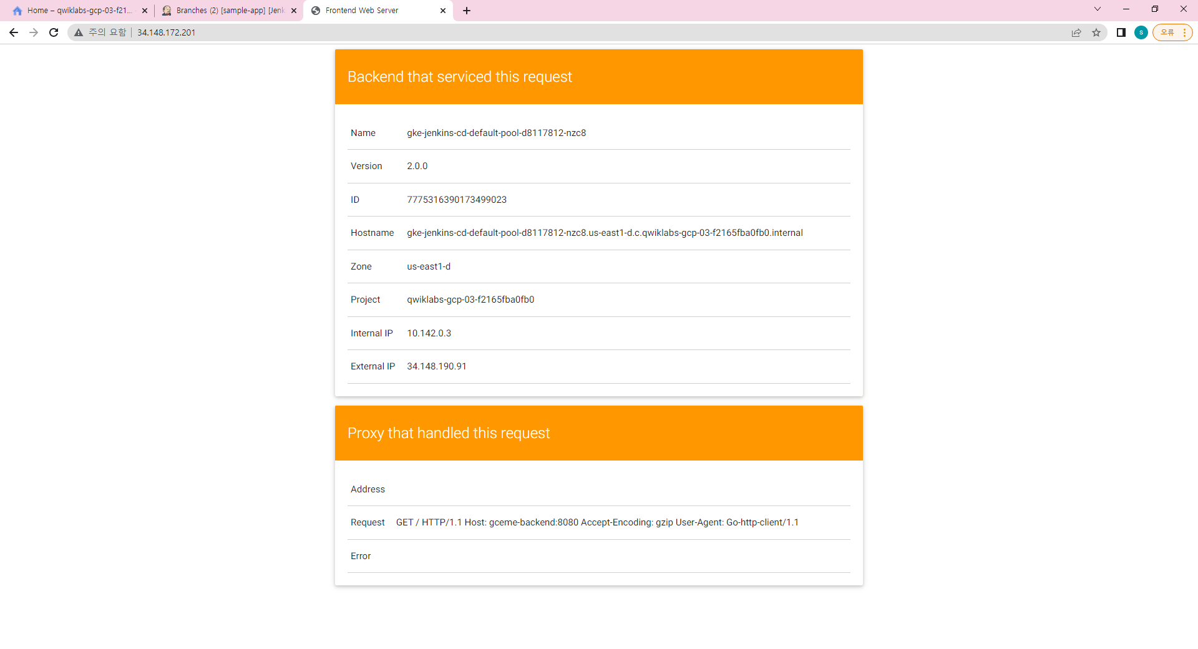Open a new browser tab
The height and width of the screenshot is (649, 1198).
[x=467, y=11]
